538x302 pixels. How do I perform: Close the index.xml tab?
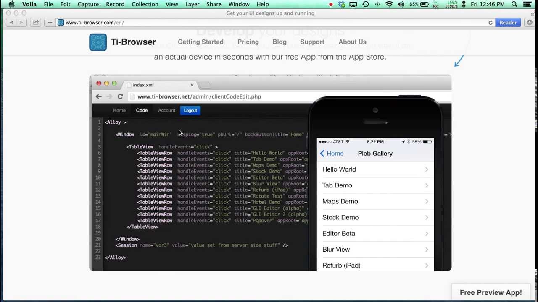[192, 85]
